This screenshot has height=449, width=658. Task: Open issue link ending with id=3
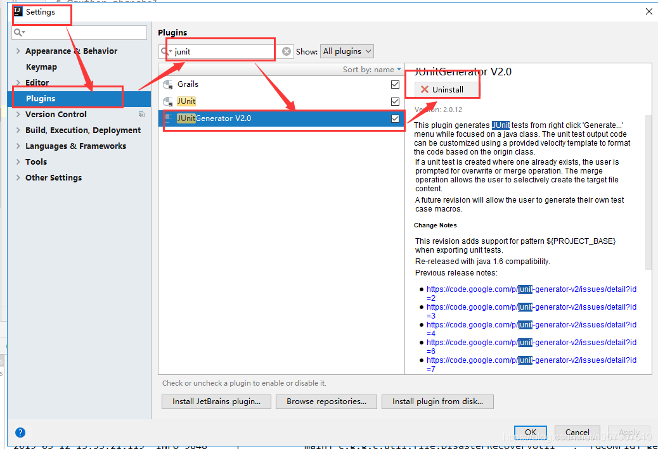point(531,311)
